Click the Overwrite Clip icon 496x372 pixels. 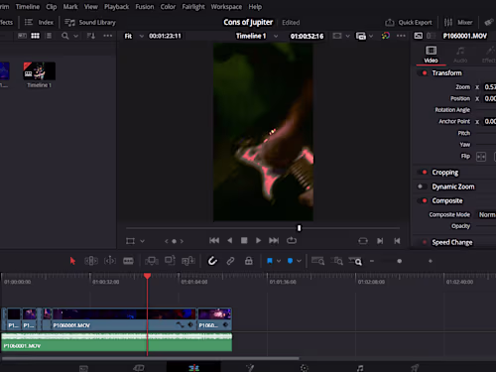coord(170,261)
